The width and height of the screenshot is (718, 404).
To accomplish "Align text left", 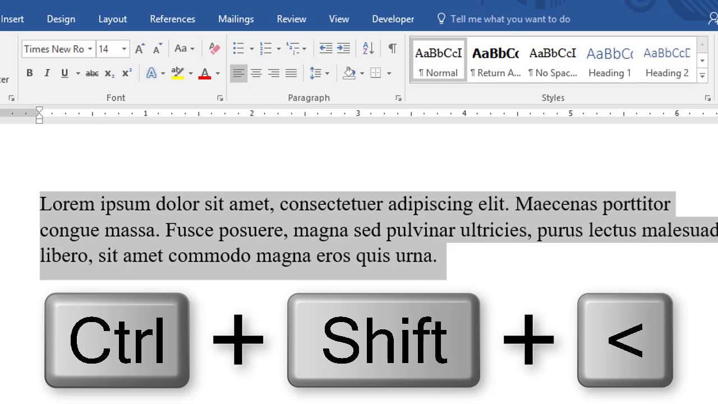I will click(x=238, y=74).
